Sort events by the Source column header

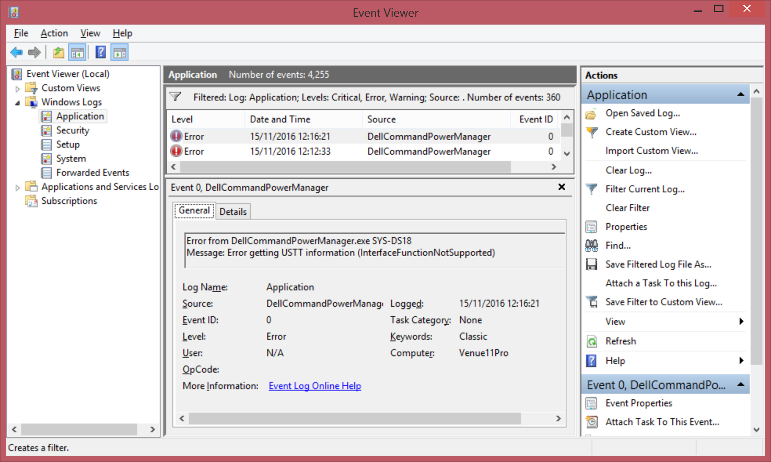coord(436,119)
